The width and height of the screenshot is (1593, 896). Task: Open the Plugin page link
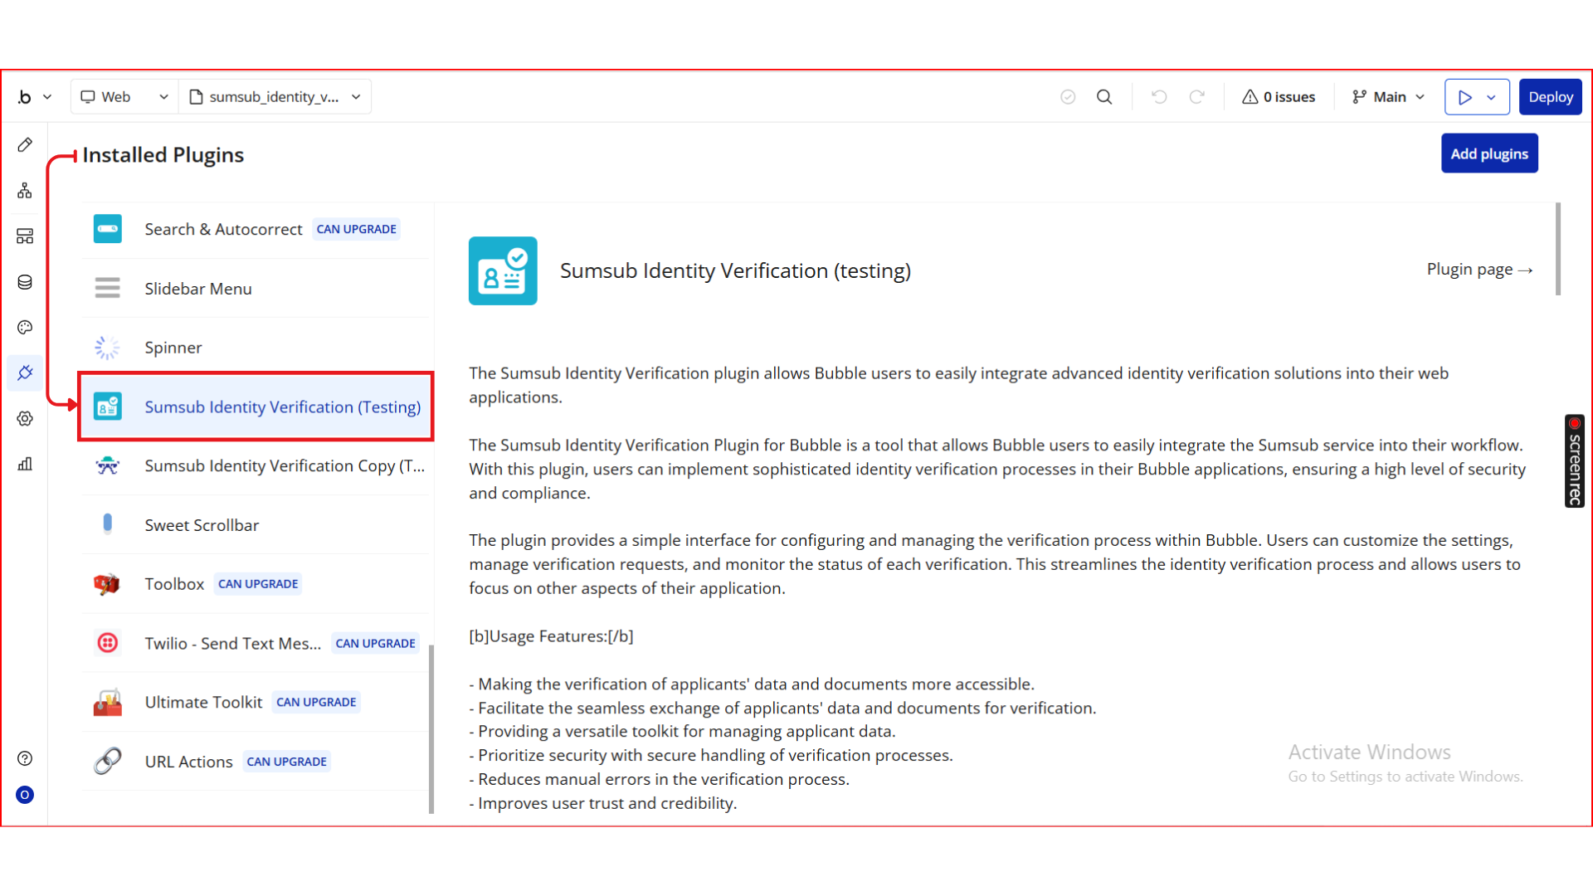point(1479,270)
